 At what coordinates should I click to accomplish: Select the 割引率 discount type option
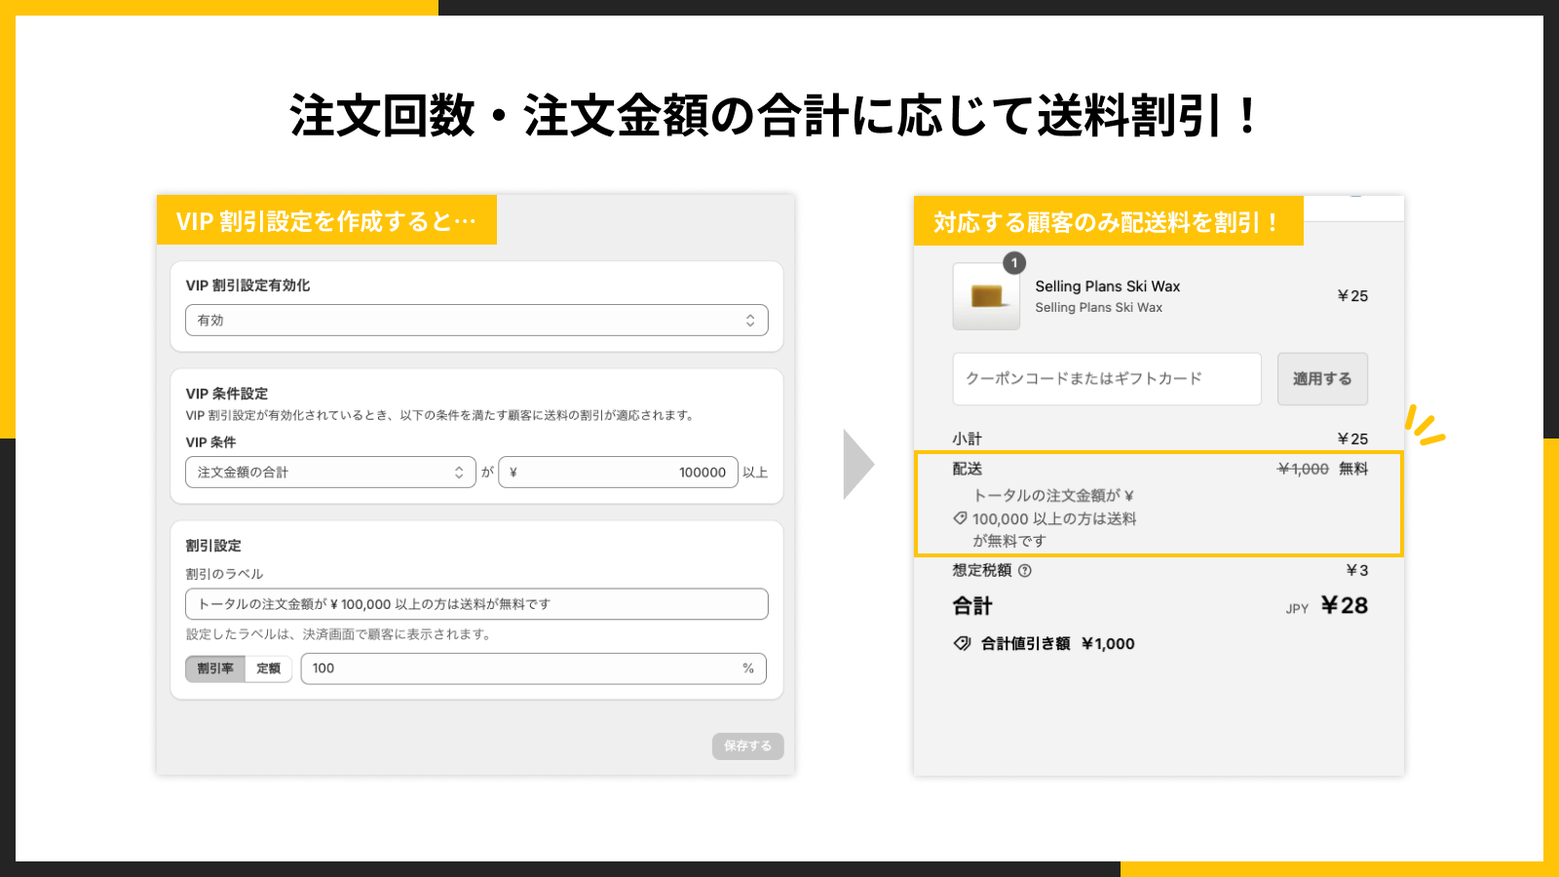coord(214,668)
